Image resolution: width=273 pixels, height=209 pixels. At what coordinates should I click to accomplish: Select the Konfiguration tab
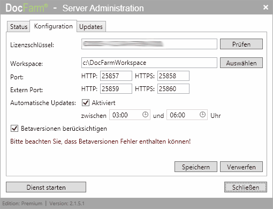pos(54,26)
